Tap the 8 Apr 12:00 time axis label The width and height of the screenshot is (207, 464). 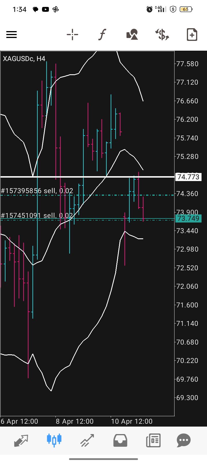coord(75,421)
